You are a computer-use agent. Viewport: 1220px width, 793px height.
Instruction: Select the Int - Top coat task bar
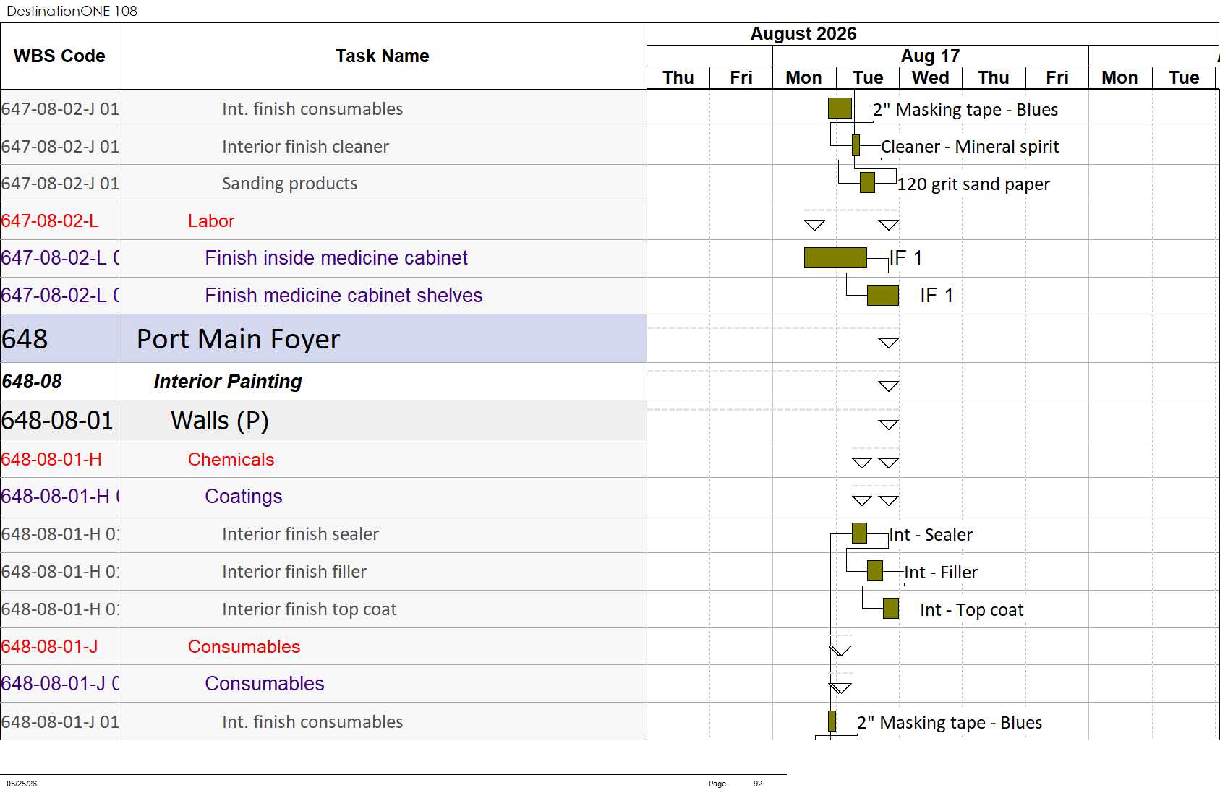[891, 609]
